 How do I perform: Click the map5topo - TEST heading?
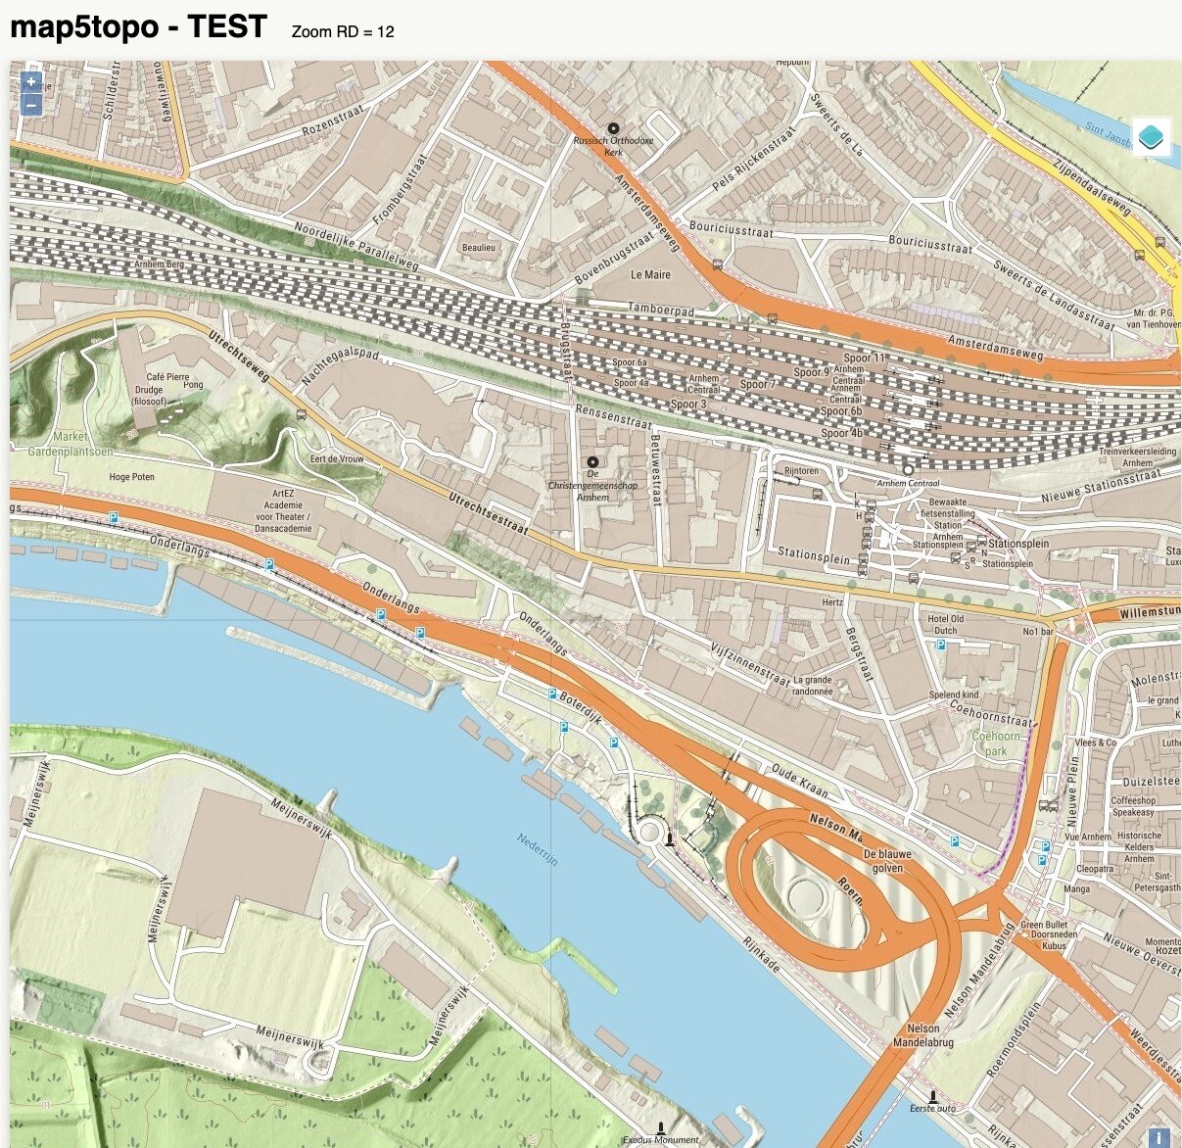pos(138,27)
